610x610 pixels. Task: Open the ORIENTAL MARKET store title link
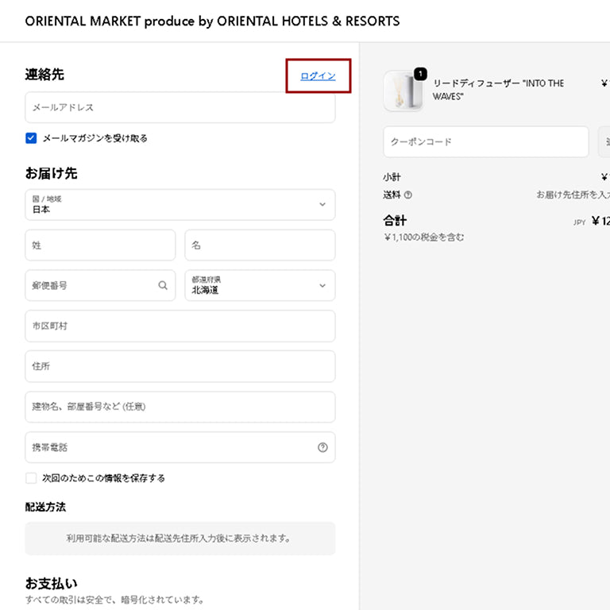tap(212, 21)
